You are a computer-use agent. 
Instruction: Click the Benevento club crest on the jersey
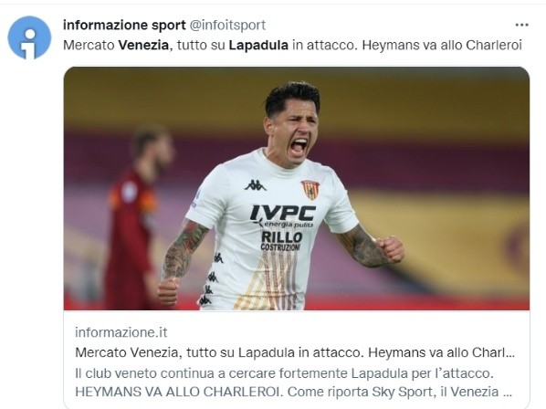(x=310, y=190)
